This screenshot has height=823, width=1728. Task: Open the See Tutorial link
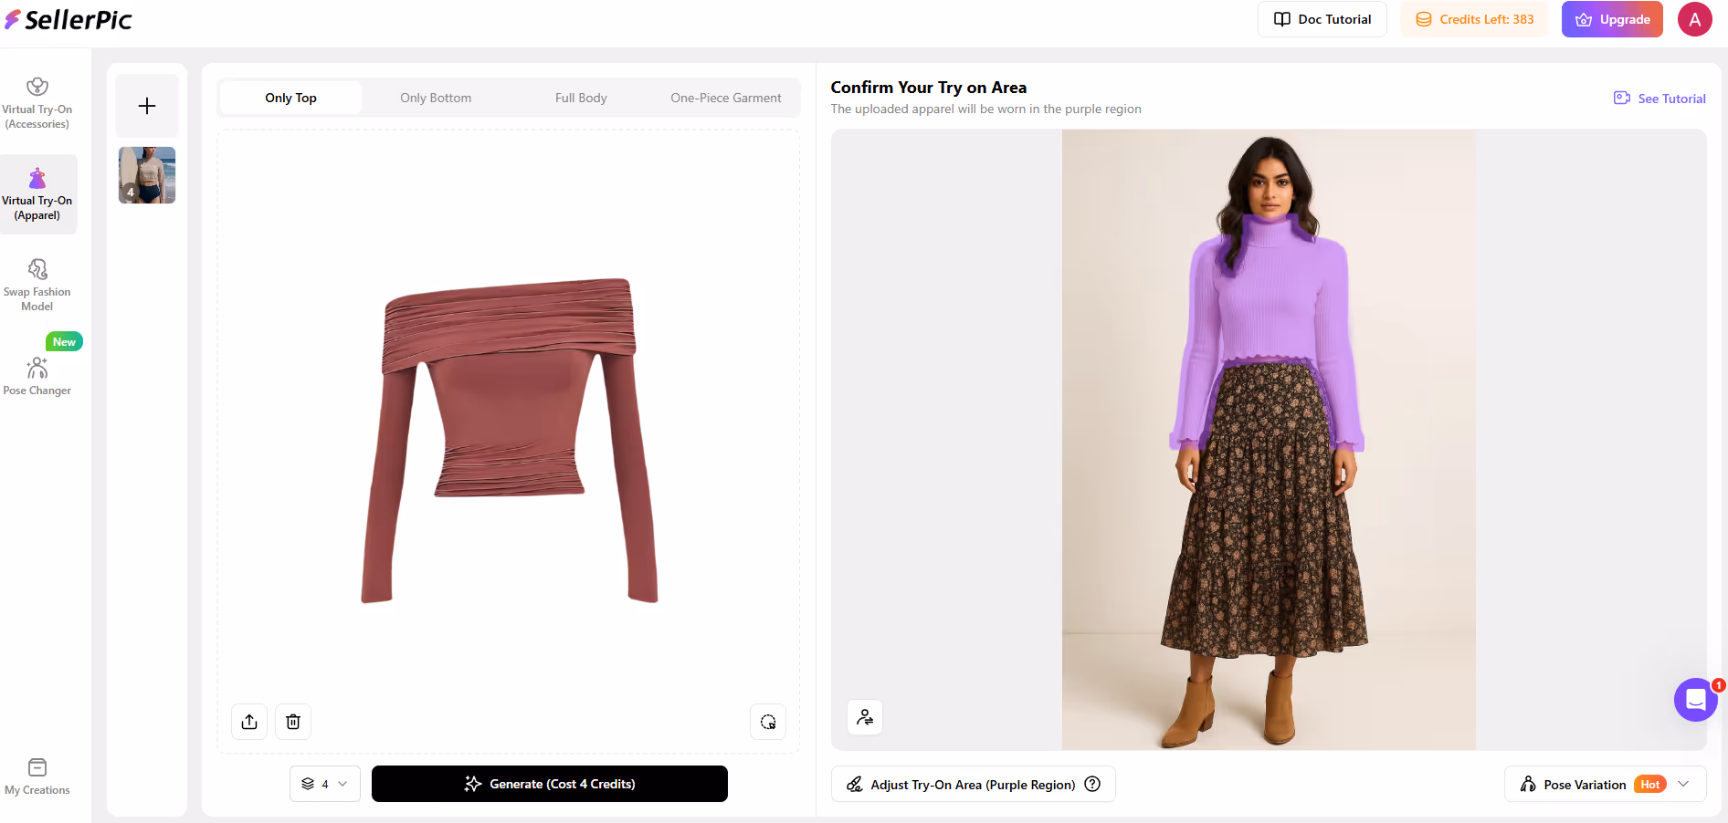pyautogui.click(x=1660, y=99)
